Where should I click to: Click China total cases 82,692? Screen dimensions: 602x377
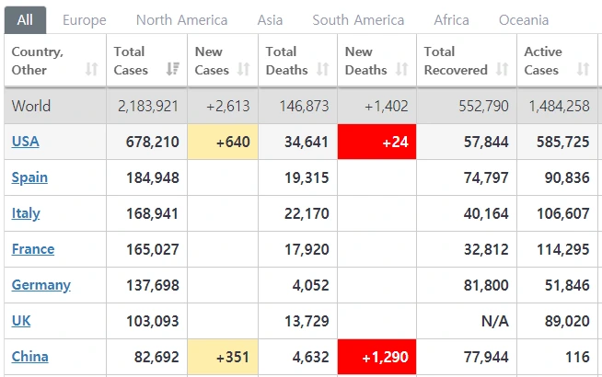(x=156, y=357)
